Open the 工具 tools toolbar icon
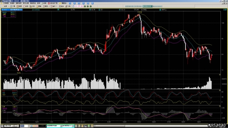The width and height of the screenshot is (228, 128). click(x=68, y=6)
